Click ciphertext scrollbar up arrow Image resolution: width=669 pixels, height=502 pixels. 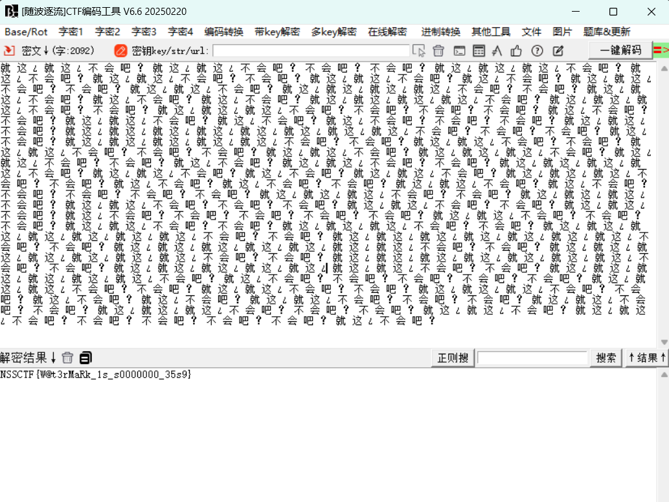coord(664,68)
